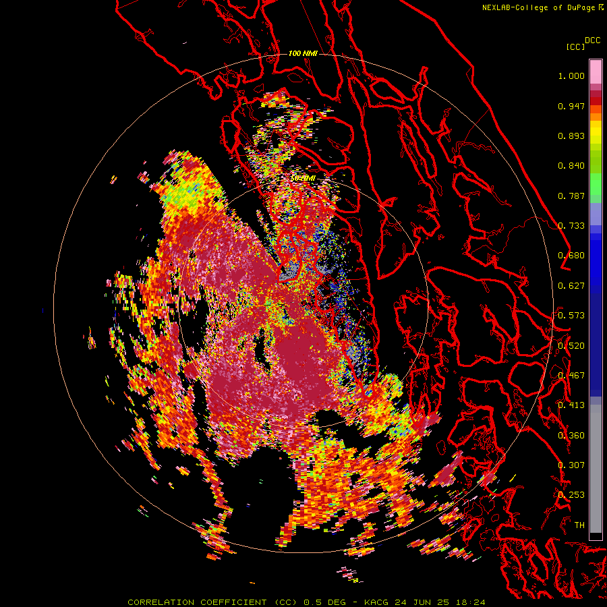Pick the bright green segment of color bar
Image resolution: width=607 pixels, height=607 pixels.
pos(596,184)
